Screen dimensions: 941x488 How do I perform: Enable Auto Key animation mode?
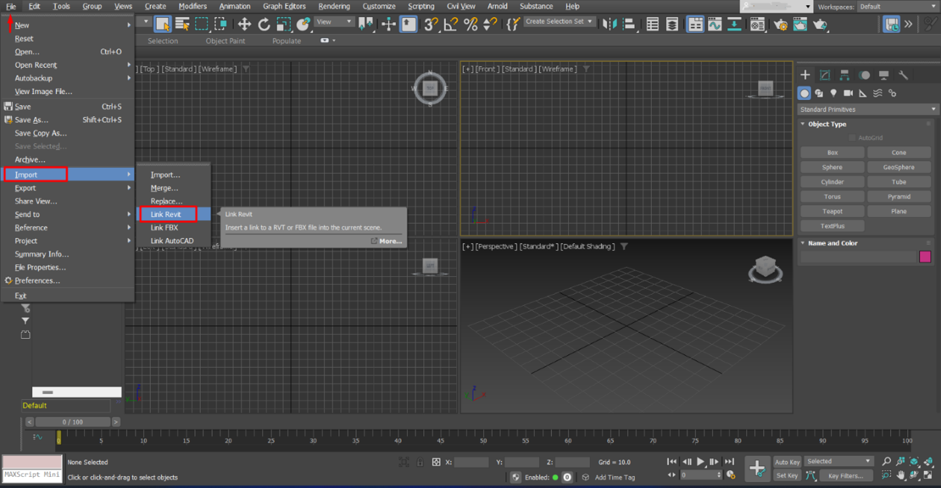(787, 462)
